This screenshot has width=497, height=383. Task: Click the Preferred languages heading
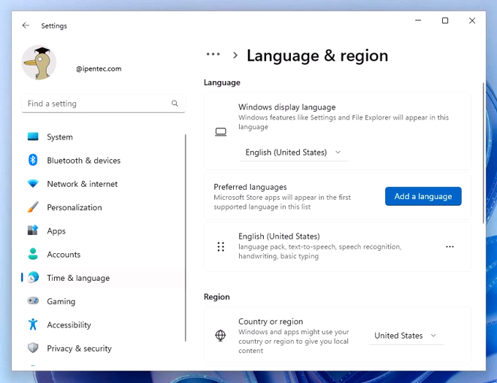coord(250,187)
